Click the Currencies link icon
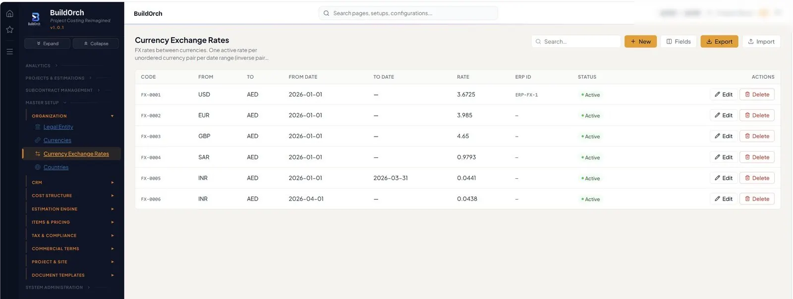 click(x=38, y=141)
